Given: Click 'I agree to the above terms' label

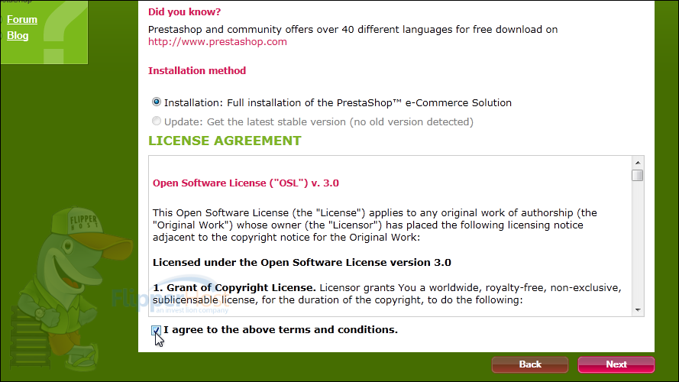Looking at the screenshot, I should [280, 329].
